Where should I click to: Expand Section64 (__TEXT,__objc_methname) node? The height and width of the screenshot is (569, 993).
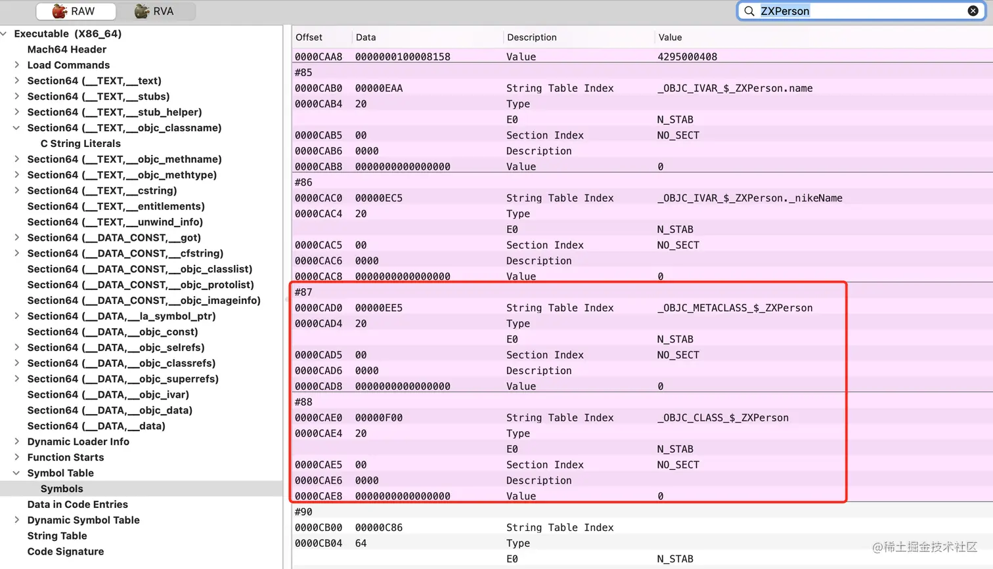tap(16, 159)
